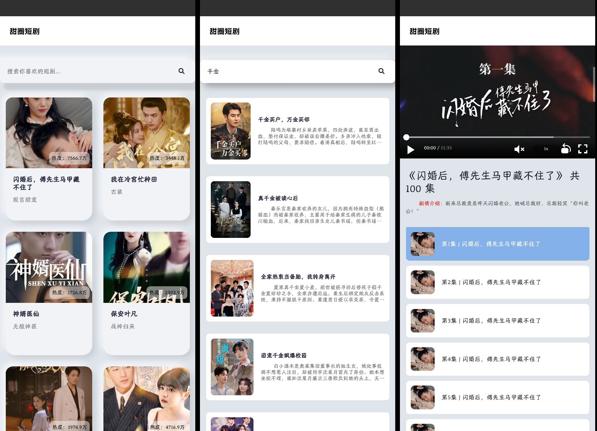This screenshot has height=431, width=597.
Task: Open the 神婿医仙 drama card
Action: [49, 293]
